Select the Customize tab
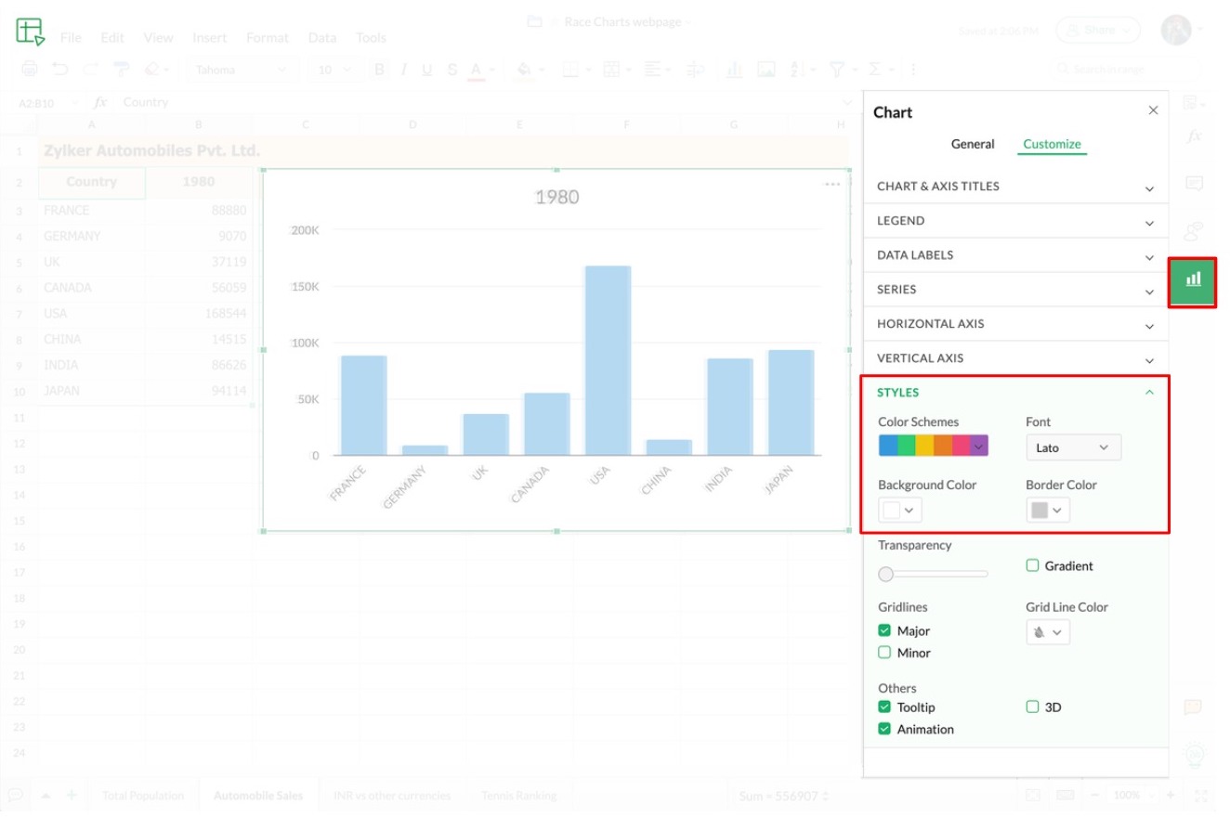1230x830 pixels. pyautogui.click(x=1052, y=144)
